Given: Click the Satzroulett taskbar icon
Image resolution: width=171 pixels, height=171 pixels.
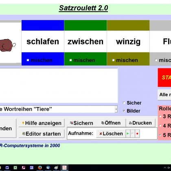Looking at the screenshot, I should point(64,168).
